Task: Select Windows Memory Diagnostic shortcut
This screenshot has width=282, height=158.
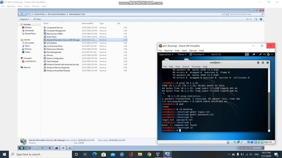Action: point(58,68)
